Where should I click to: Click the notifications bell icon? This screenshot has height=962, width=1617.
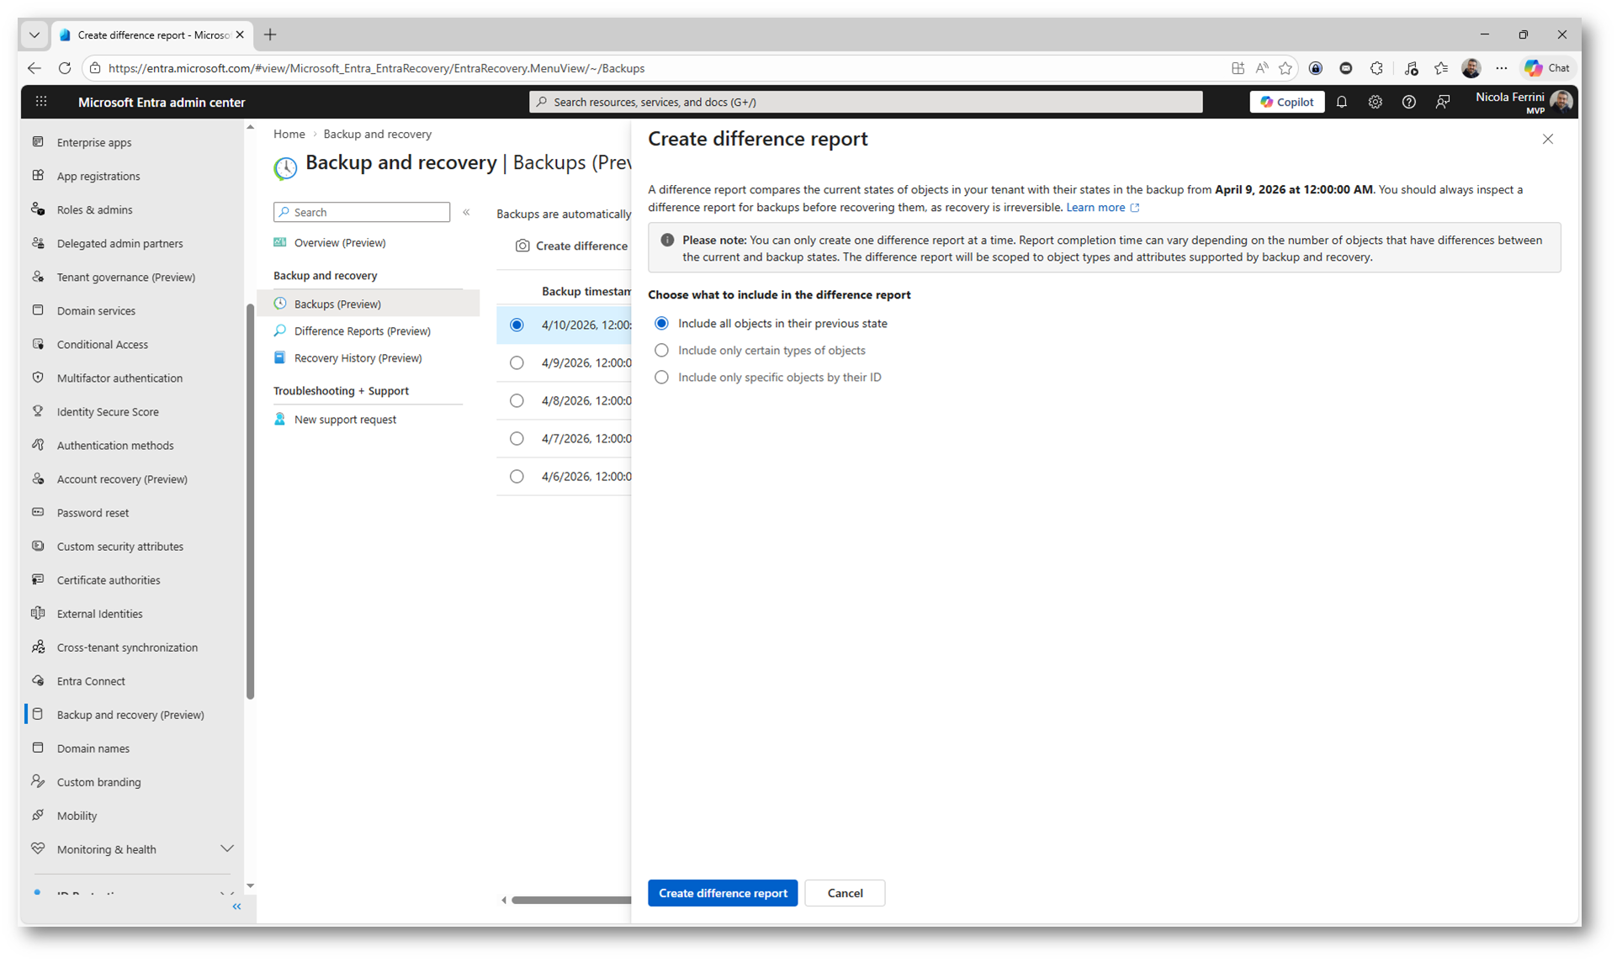tap(1342, 102)
